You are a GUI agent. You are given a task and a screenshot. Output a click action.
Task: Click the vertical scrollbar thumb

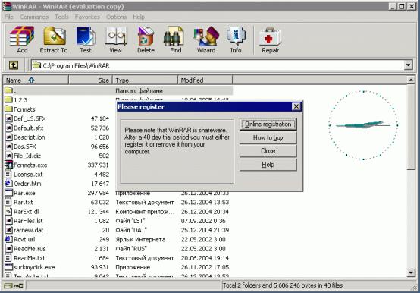(x=411, y=127)
